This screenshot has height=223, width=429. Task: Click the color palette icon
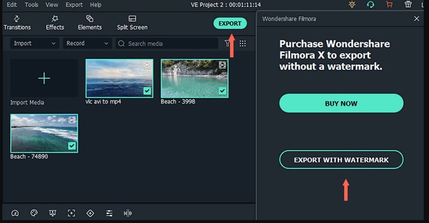34,213
